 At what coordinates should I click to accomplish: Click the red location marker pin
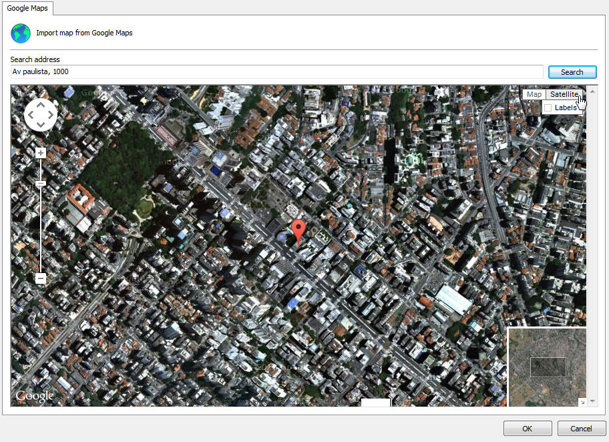click(x=298, y=232)
